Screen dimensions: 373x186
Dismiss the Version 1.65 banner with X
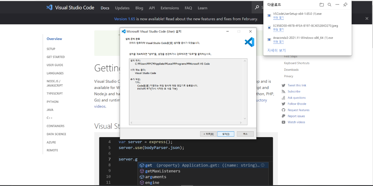[x=367, y=19]
